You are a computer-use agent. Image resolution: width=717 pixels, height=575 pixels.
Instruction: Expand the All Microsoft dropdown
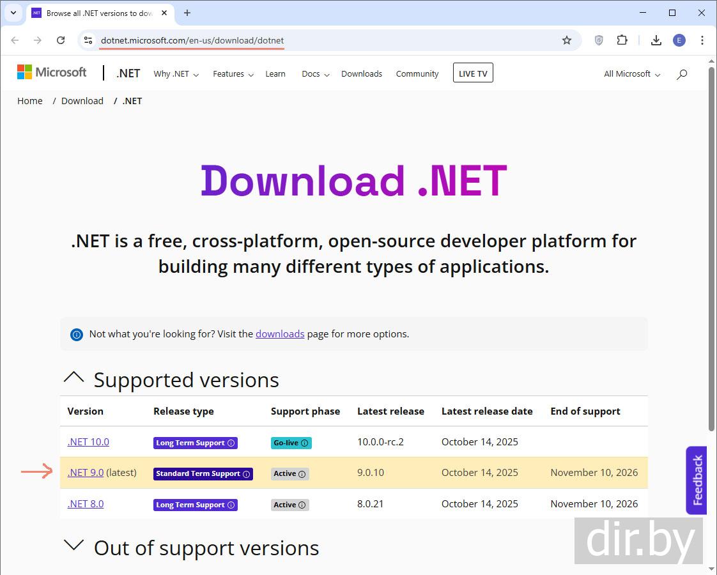[x=631, y=74]
